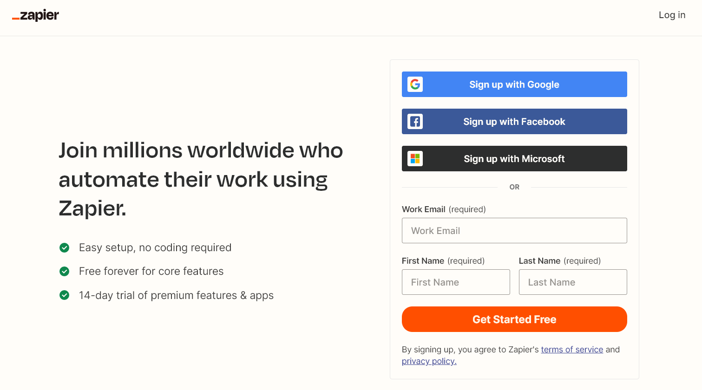Open the 'terms of service' link

click(x=572, y=349)
